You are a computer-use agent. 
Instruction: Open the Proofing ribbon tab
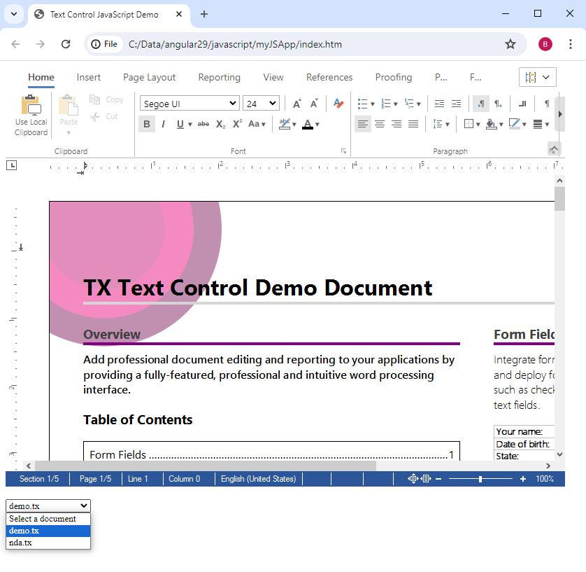point(394,77)
